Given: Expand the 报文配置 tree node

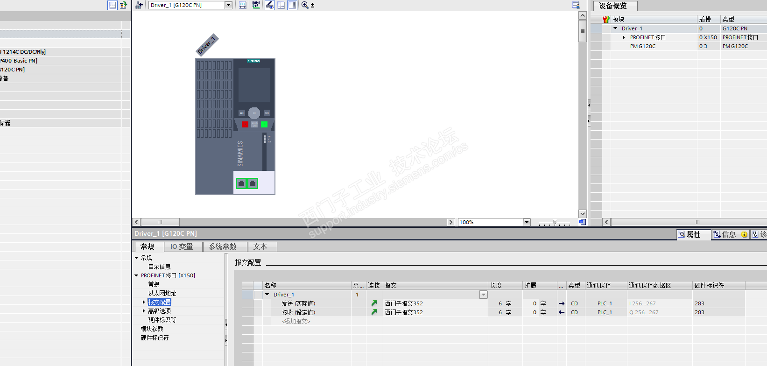Looking at the screenshot, I should (144, 302).
